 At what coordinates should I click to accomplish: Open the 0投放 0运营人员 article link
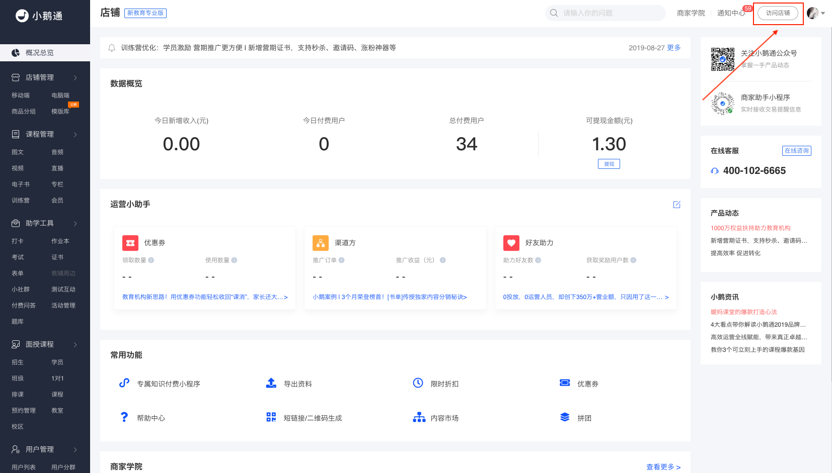pyautogui.click(x=586, y=297)
